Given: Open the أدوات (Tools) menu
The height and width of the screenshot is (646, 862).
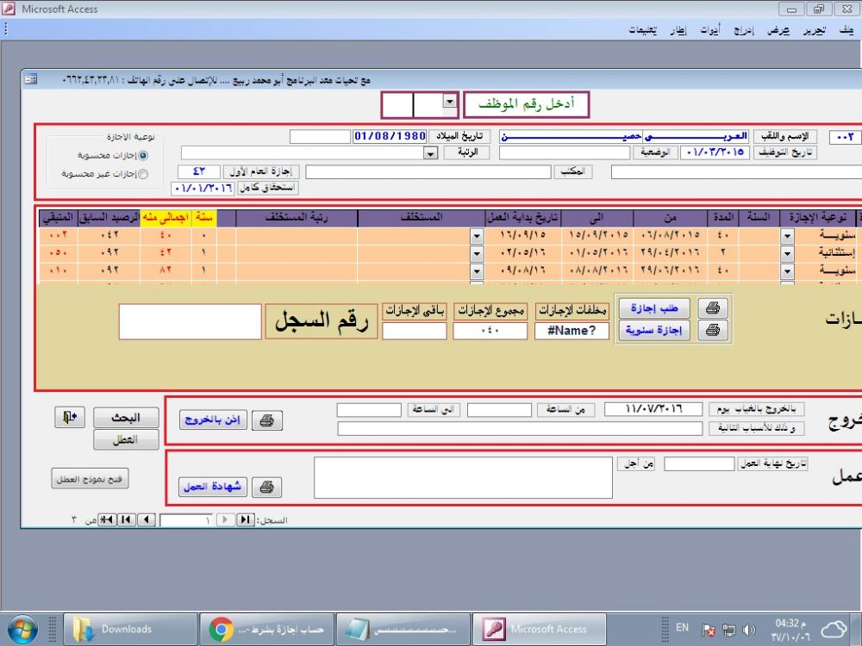Looking at the screenshot, I should point(710,30).
